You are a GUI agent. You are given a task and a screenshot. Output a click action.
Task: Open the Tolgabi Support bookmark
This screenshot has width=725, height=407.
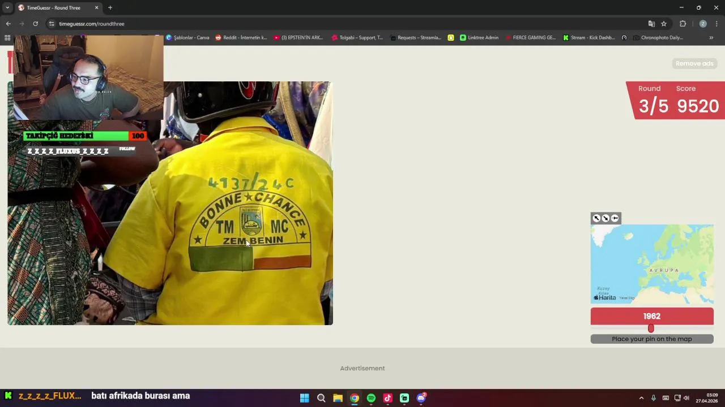[357, 38]
